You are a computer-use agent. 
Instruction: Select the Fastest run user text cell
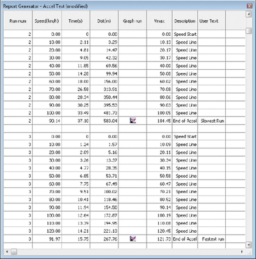(211, 239)
